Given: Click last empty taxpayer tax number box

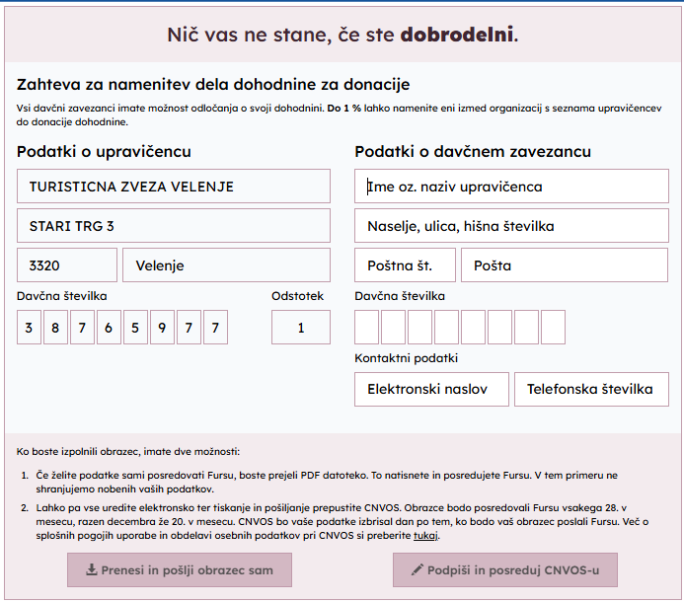Looking at the screenshot, I should coord(553,327).
